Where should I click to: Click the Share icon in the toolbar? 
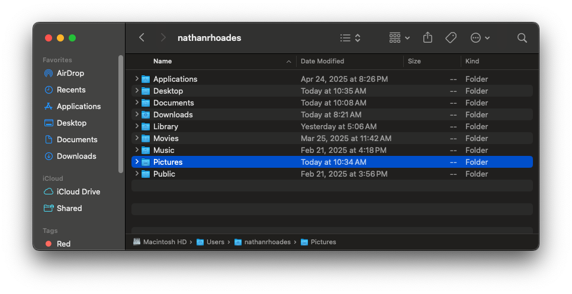[x=428, y=38]
